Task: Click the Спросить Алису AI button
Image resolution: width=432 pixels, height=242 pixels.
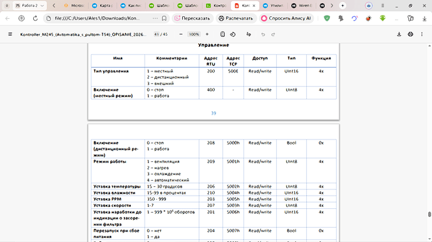Action: [x=286, y=18]
